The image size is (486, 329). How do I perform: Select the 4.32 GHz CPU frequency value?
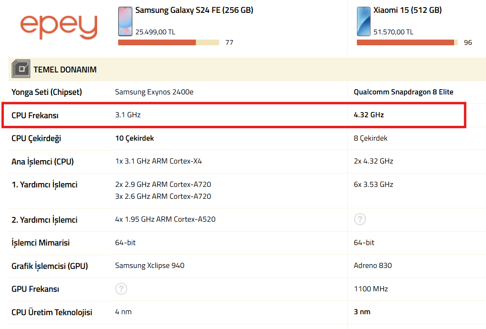click(x=369, y=115)
